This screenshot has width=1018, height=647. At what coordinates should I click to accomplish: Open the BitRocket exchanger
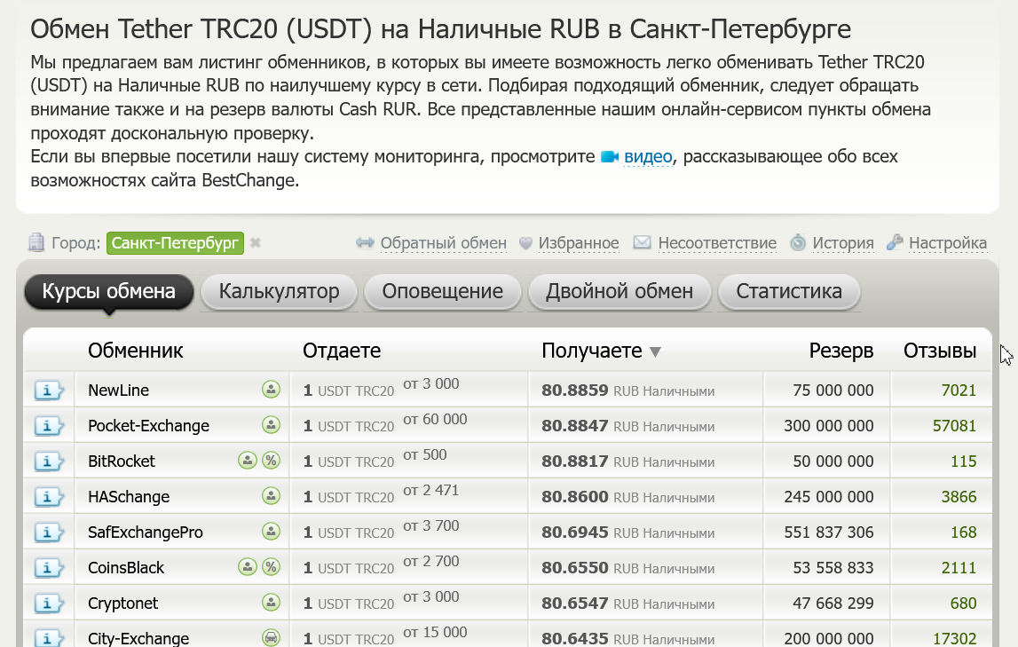tap(122, 462)
